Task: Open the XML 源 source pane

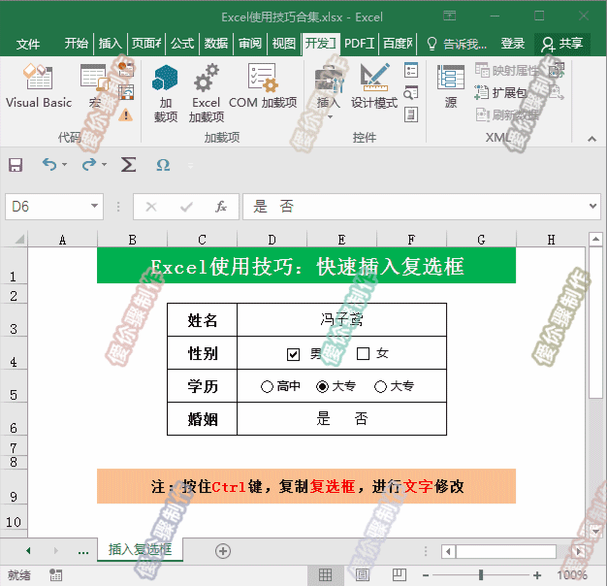Action: [451, 86]
